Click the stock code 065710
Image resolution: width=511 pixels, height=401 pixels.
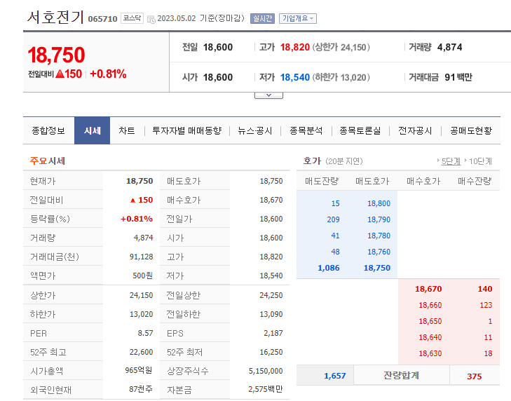click(102, 19)
